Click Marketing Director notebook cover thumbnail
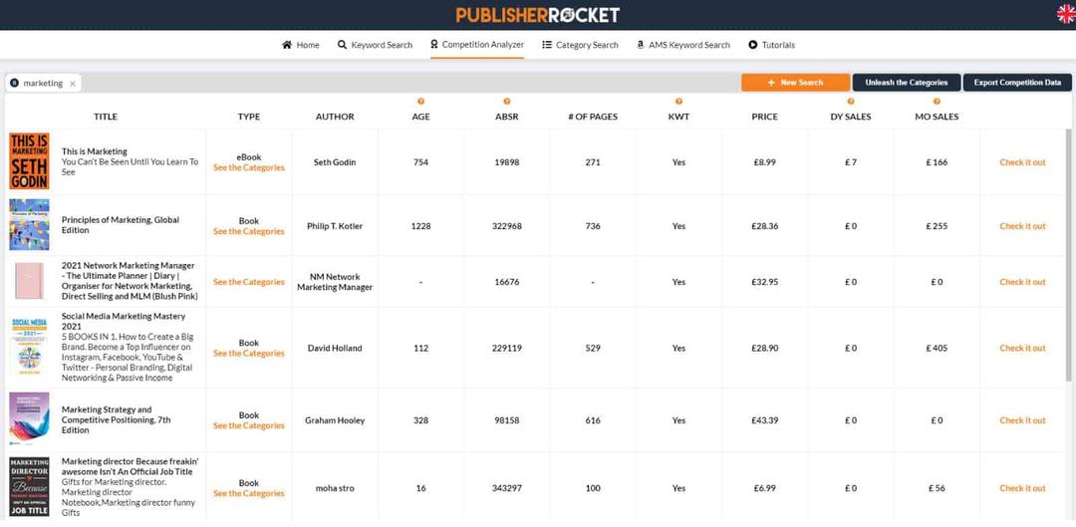Image resolution: width=1076 pixels, height=527 pixels. [29, 486]
